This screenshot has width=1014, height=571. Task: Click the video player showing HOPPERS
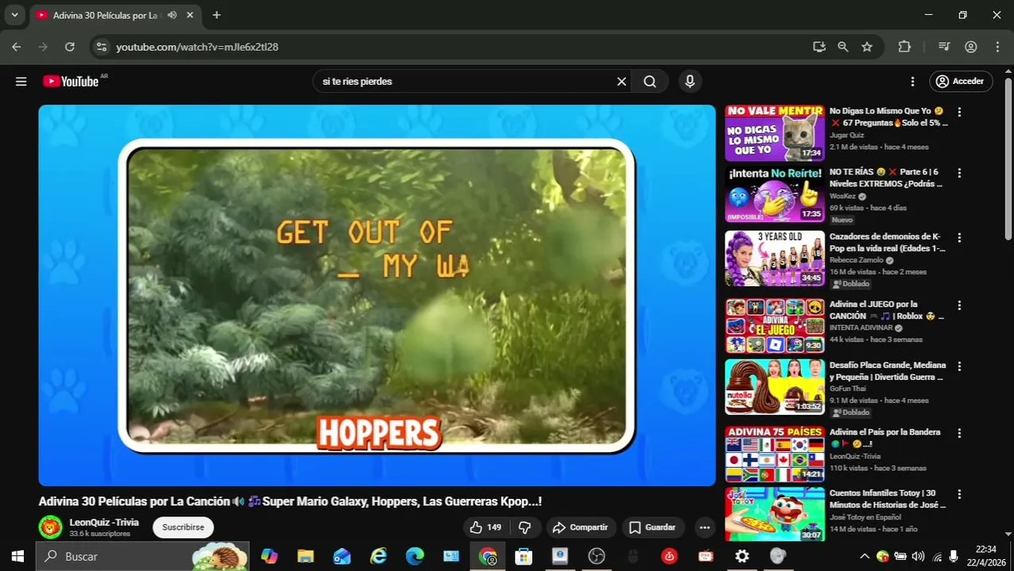click(x=377, y=295)
